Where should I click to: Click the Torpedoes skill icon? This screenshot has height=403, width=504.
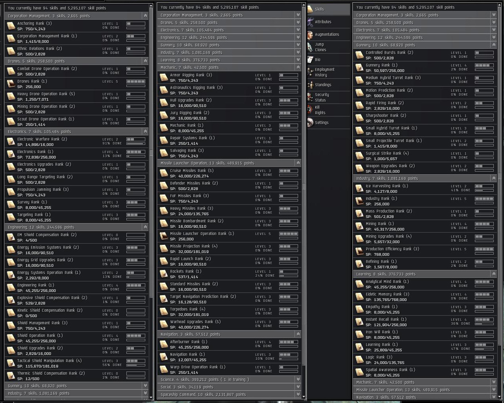[164, 312]
